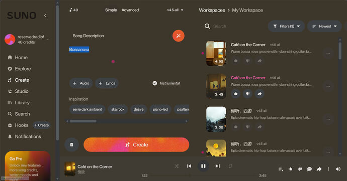Viewport: 347px width, 181px height.
Task: Click the magic wand generate-description button
Action: click(x=179, y=36)
